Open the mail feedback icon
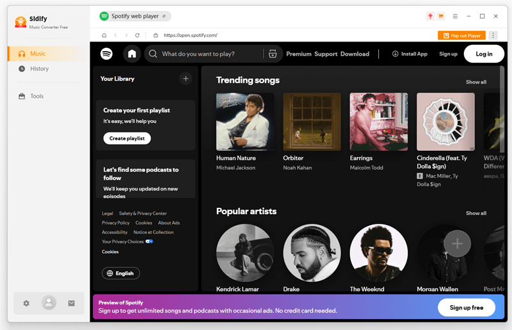The height and width of the screenshot is (330, 512). [72, 303]
